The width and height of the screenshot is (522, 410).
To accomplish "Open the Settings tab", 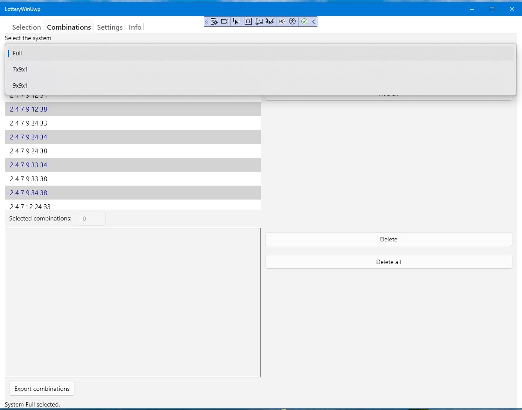I will [x=110, y=27].
